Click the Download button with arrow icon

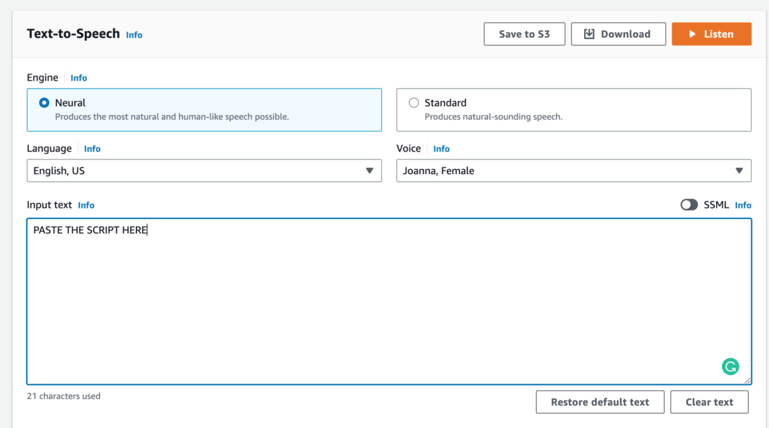(x=618, y=34)
